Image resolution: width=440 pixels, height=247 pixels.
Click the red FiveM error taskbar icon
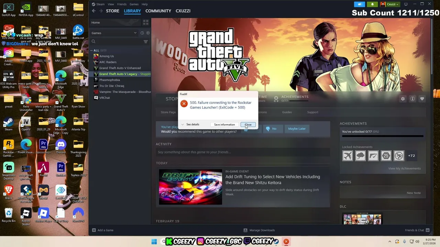coord(286,242)
